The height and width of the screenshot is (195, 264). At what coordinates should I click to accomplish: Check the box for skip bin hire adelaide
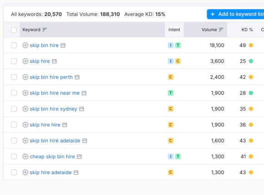click(14, 141)
